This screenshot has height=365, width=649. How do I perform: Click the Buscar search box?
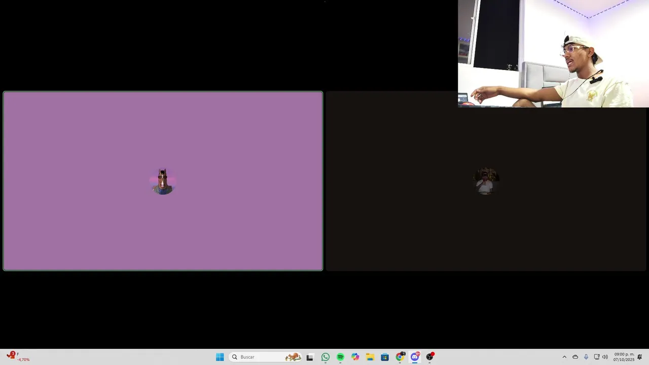tap(266, 357)
